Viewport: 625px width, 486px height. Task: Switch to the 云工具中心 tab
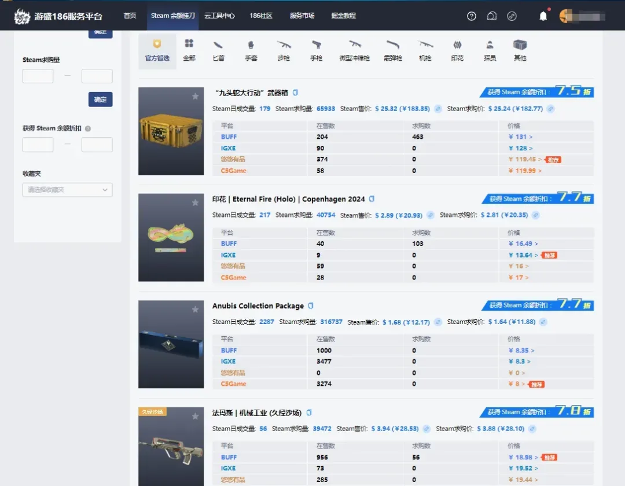point(219,16)
